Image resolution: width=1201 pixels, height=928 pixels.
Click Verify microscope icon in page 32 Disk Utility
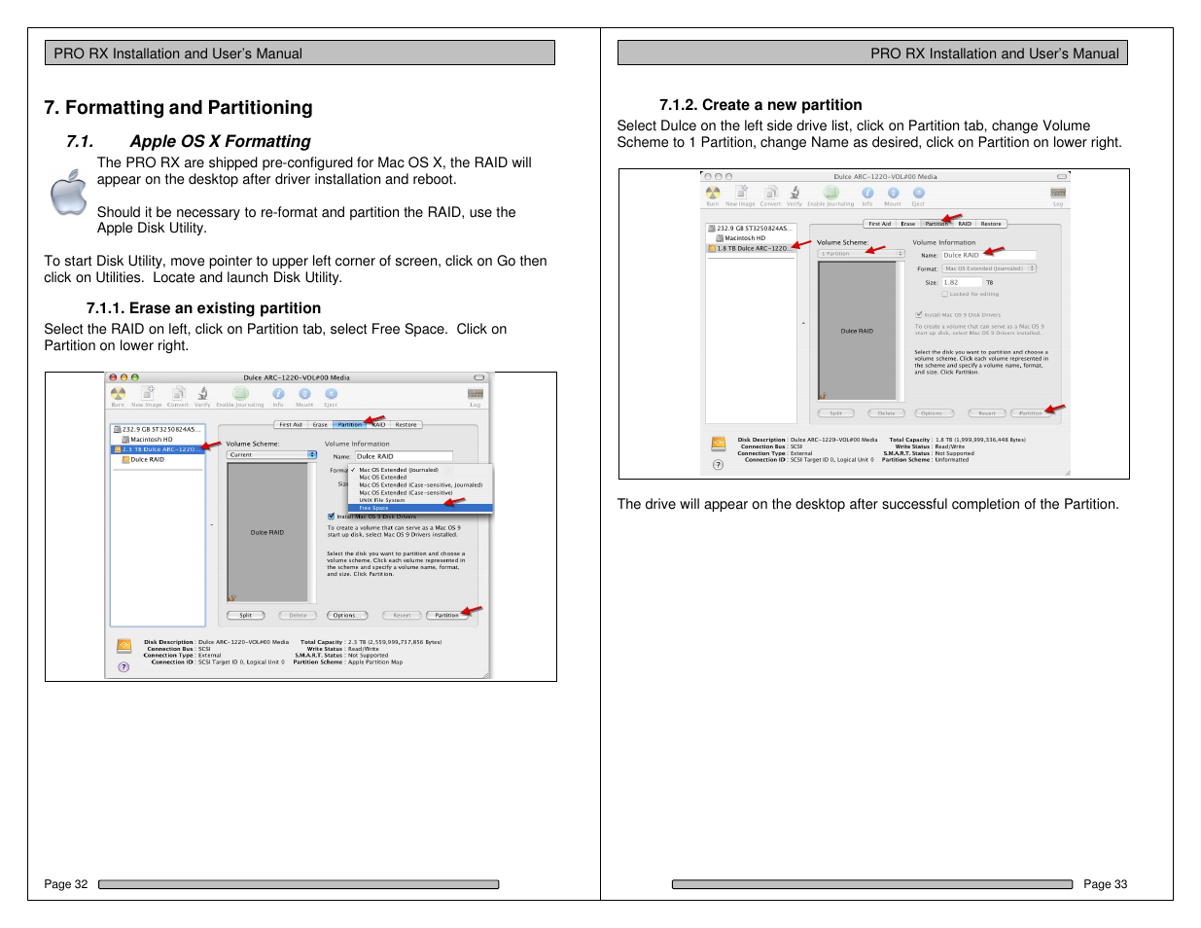(x=202, y=393)
